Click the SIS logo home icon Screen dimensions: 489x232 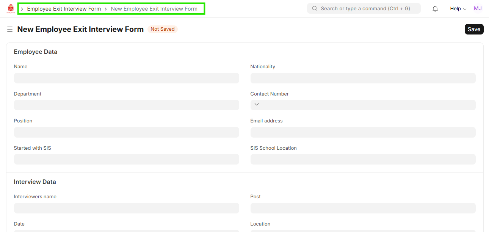[11, 8]
